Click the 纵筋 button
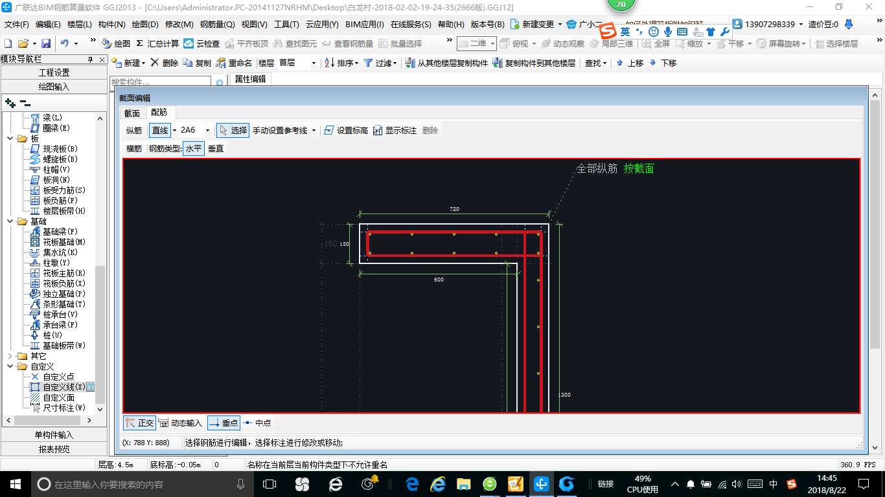The height and width of the screenshot is (497, 885). [134, 130]
